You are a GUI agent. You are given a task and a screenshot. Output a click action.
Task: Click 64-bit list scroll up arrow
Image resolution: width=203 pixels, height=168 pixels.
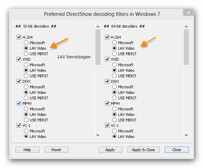click(x=186, y=27)
